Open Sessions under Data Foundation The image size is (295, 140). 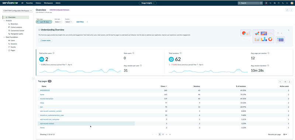(14, 44)
